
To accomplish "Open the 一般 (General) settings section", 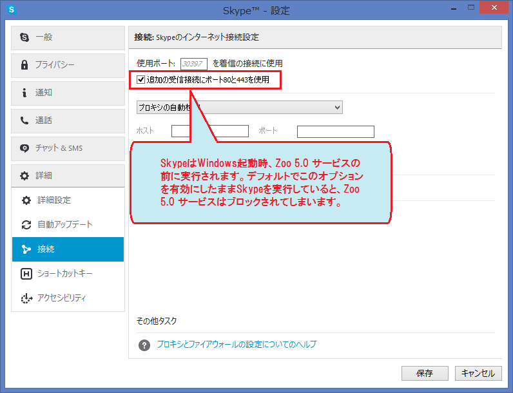I will click(68, 38).
